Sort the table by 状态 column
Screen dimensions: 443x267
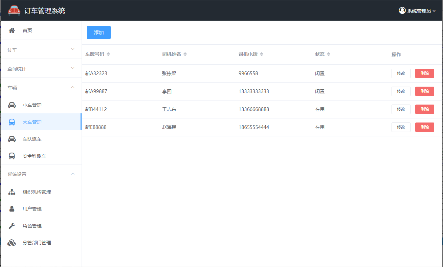(329, 54)
